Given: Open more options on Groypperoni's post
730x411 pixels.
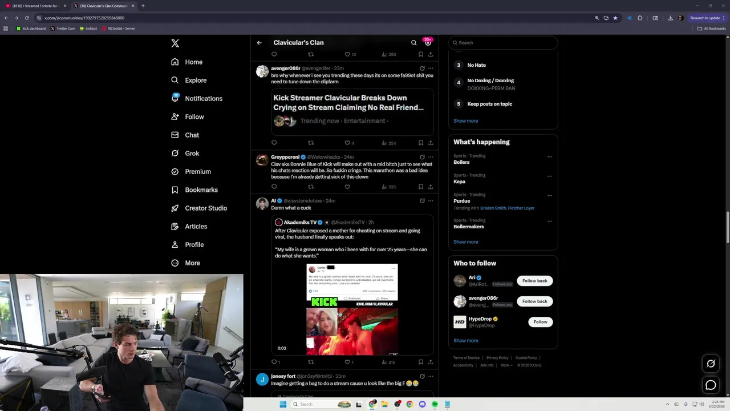Looking at the screenshot, I should [x=431, y=157].
